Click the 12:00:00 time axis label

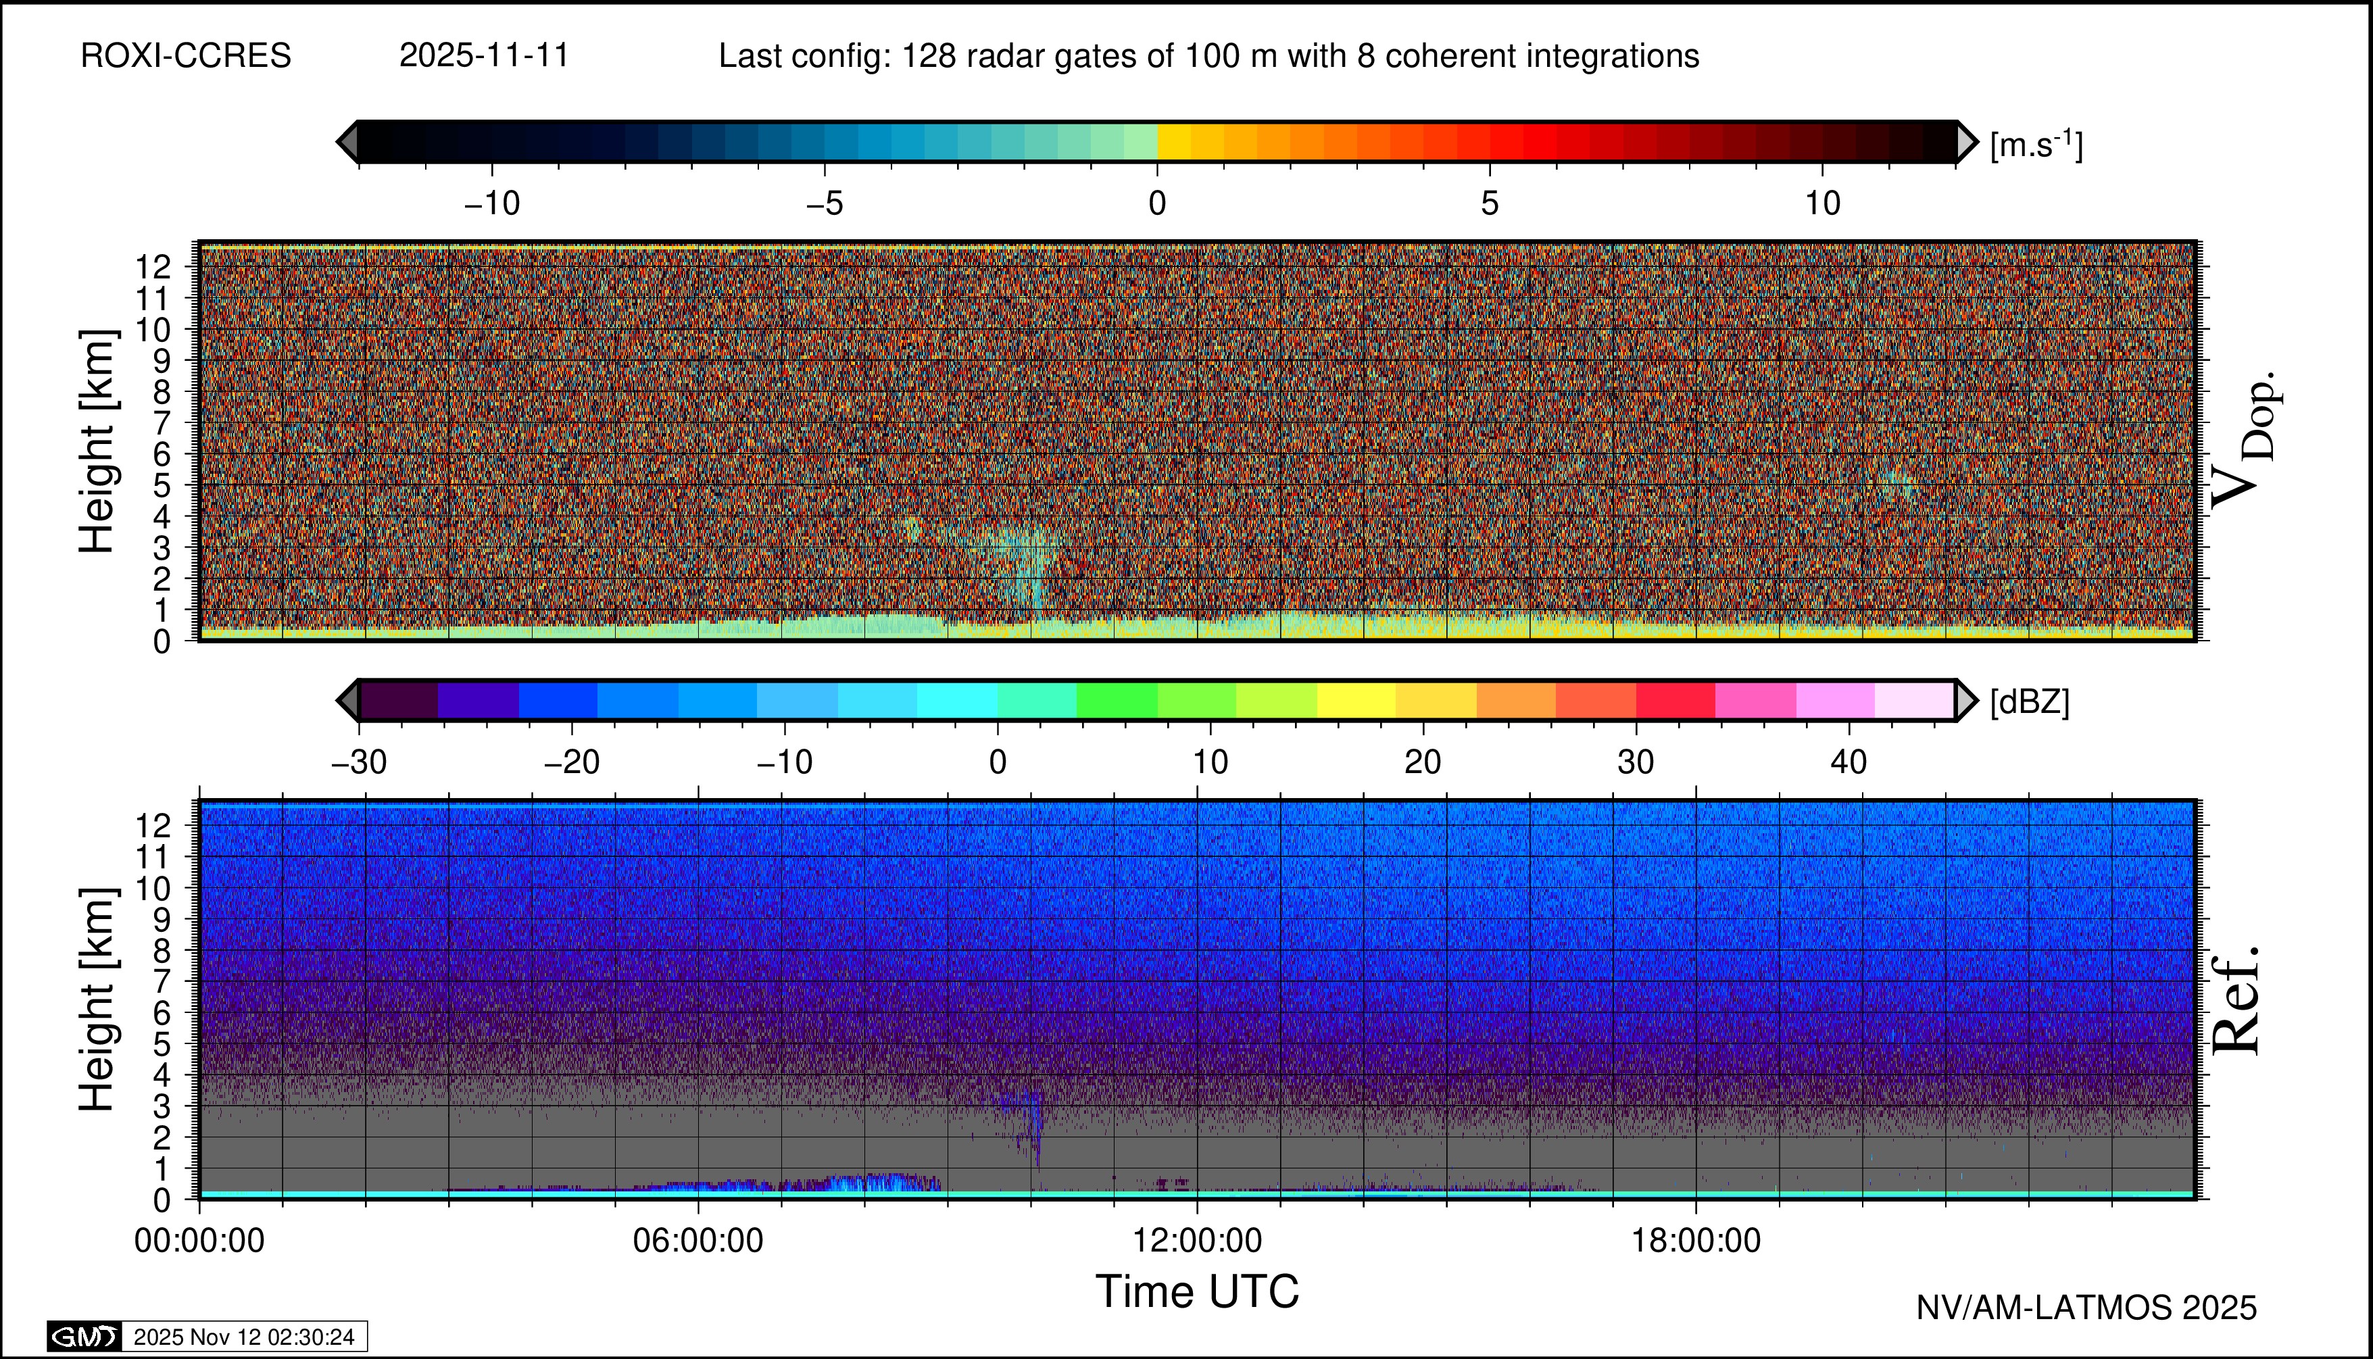tap(1197, 1241)
